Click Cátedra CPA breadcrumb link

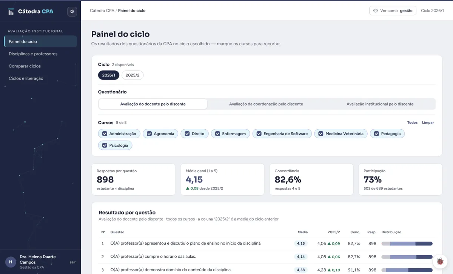coord(102,11)
